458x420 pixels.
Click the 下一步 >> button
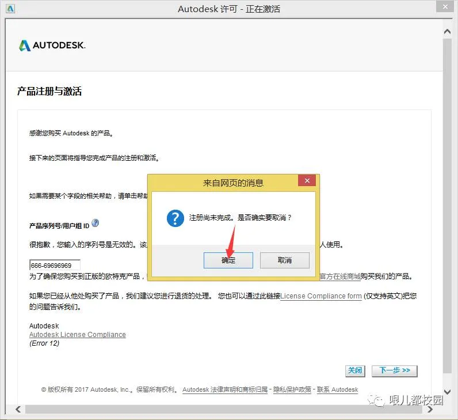point(394,371)
